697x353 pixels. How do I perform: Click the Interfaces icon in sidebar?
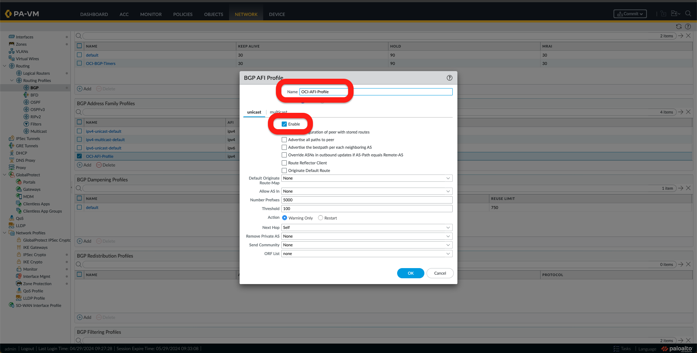coord(12,37)
